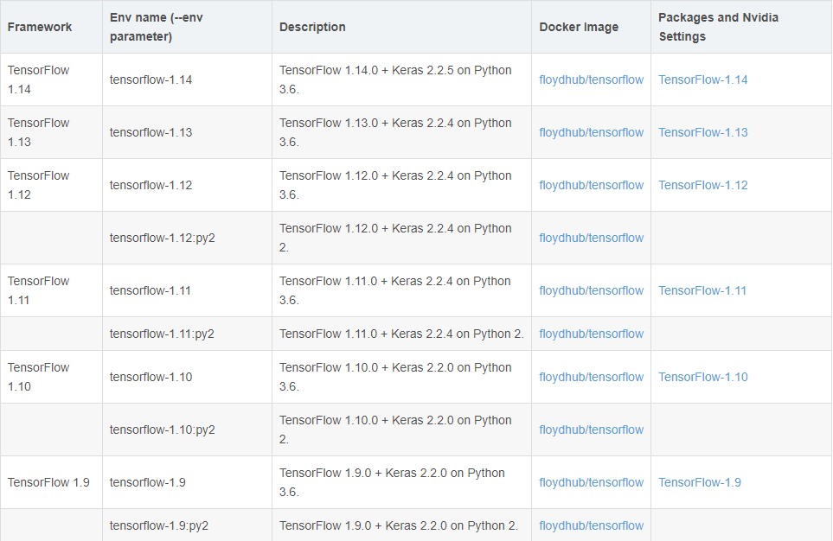Image resolution: width=833 pixels, height=541 pixels.
Task: Open Docker image link for tensorflow-1.12:py2
Action: [x=591, y=238]
